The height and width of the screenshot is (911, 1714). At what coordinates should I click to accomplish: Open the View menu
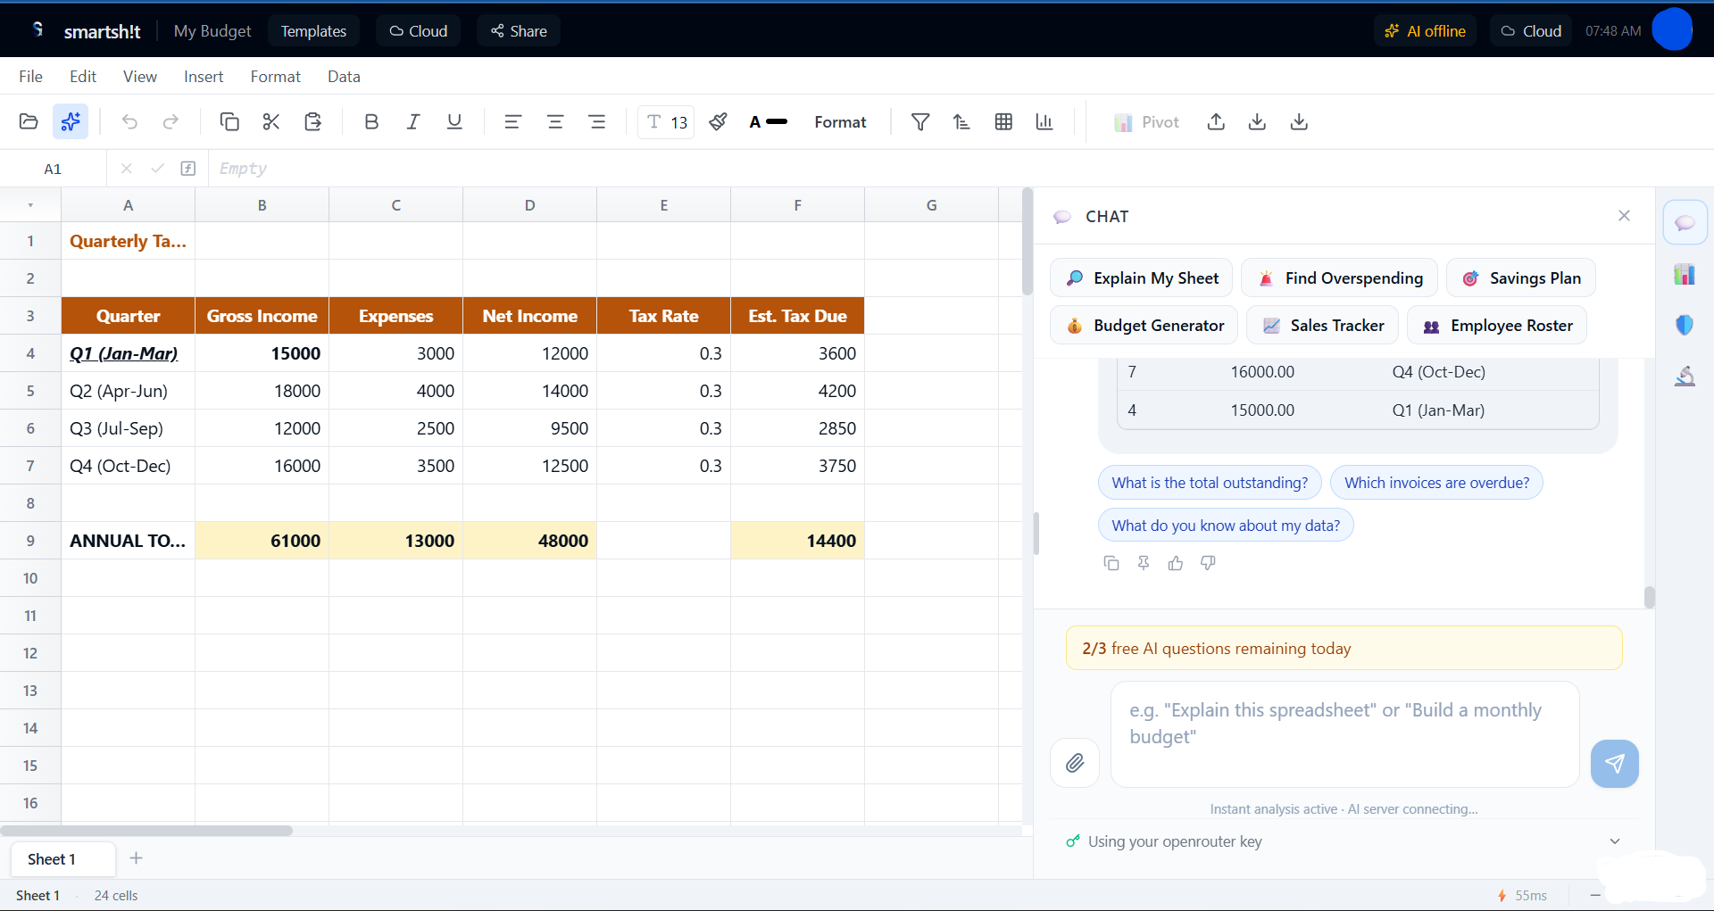[x=140, y=77]
